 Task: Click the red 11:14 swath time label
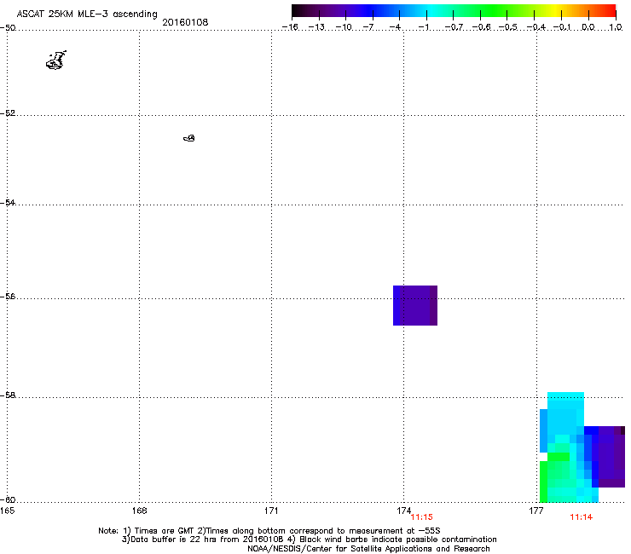(x=581, y=517)
